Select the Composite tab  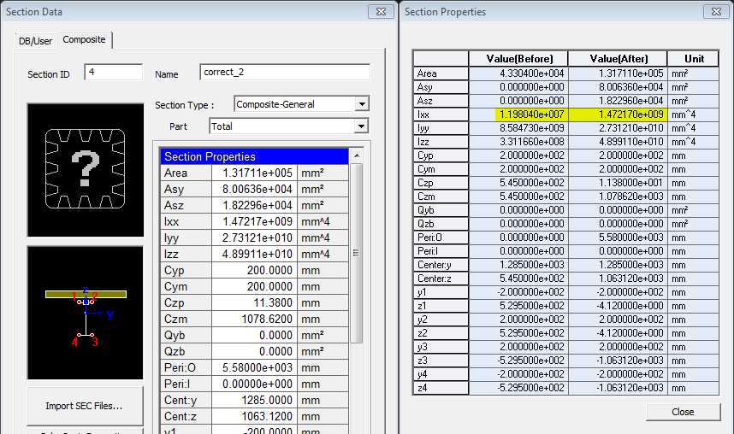(85, 39)
